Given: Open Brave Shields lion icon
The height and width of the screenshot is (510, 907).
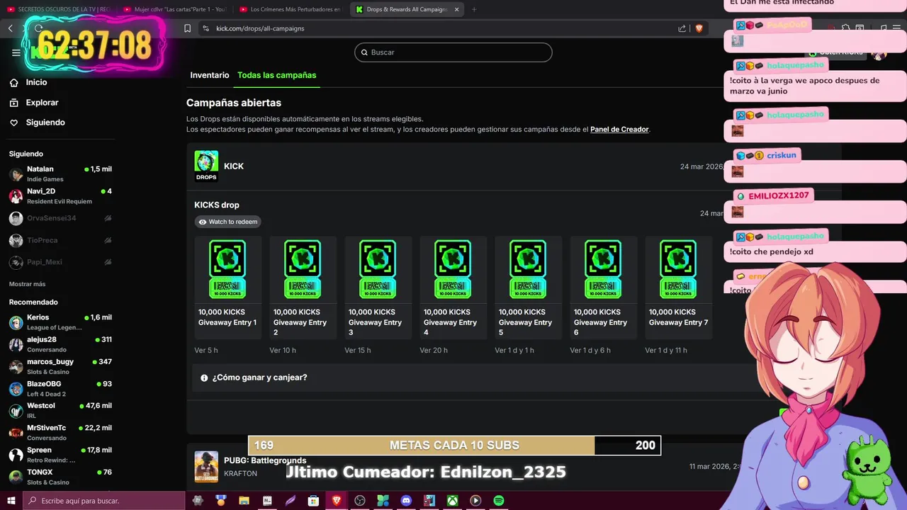Looking at the screenshot, I should click(x=699, y=28).
